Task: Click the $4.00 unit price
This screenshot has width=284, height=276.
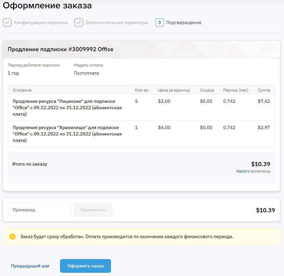Action: pos(164,127)
